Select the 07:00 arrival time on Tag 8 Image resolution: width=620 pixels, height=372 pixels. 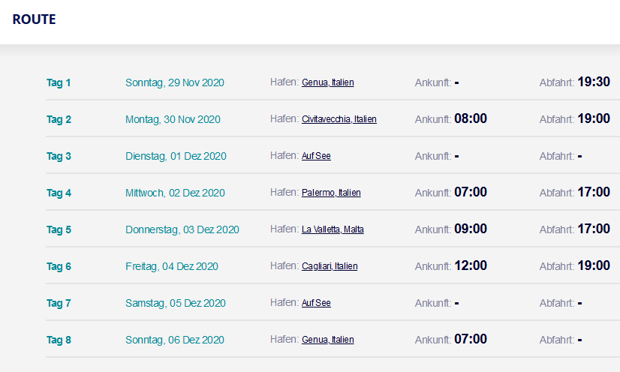tap(471, 339)
